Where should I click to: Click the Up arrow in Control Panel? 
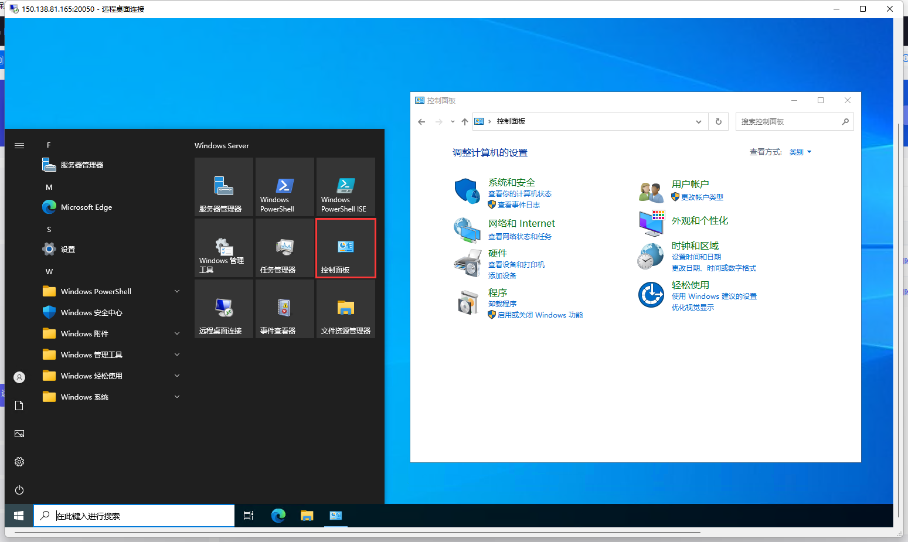point(465,122)
